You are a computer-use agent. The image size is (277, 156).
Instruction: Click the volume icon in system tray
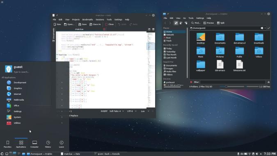tap(256, 154)
